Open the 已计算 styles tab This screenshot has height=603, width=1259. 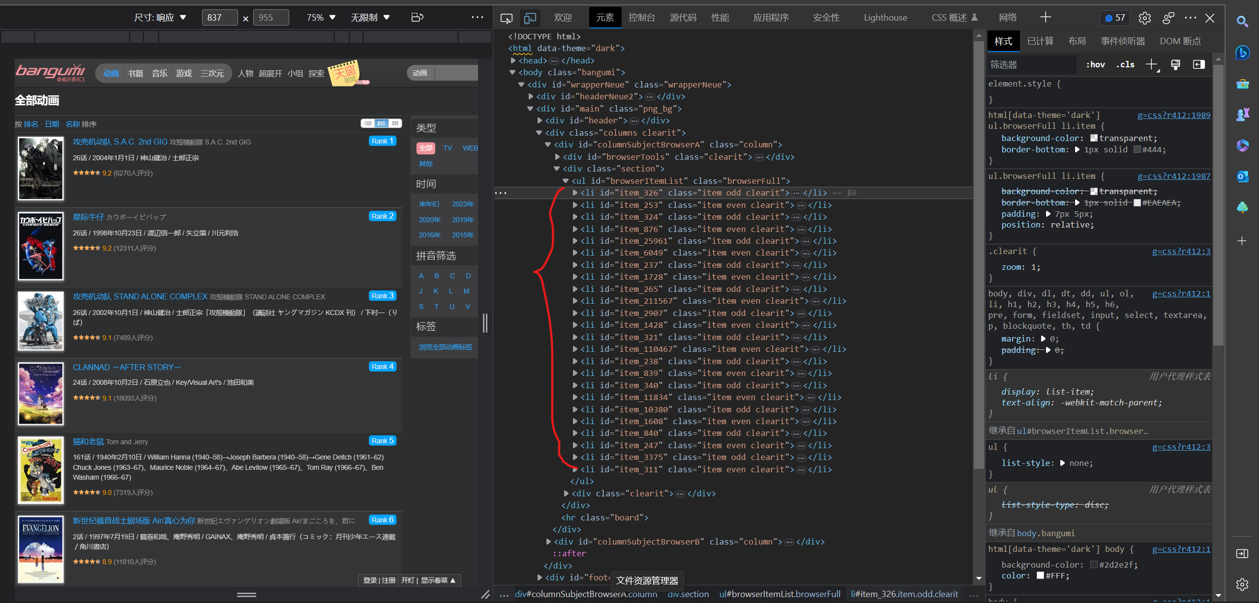[1040, 41]
